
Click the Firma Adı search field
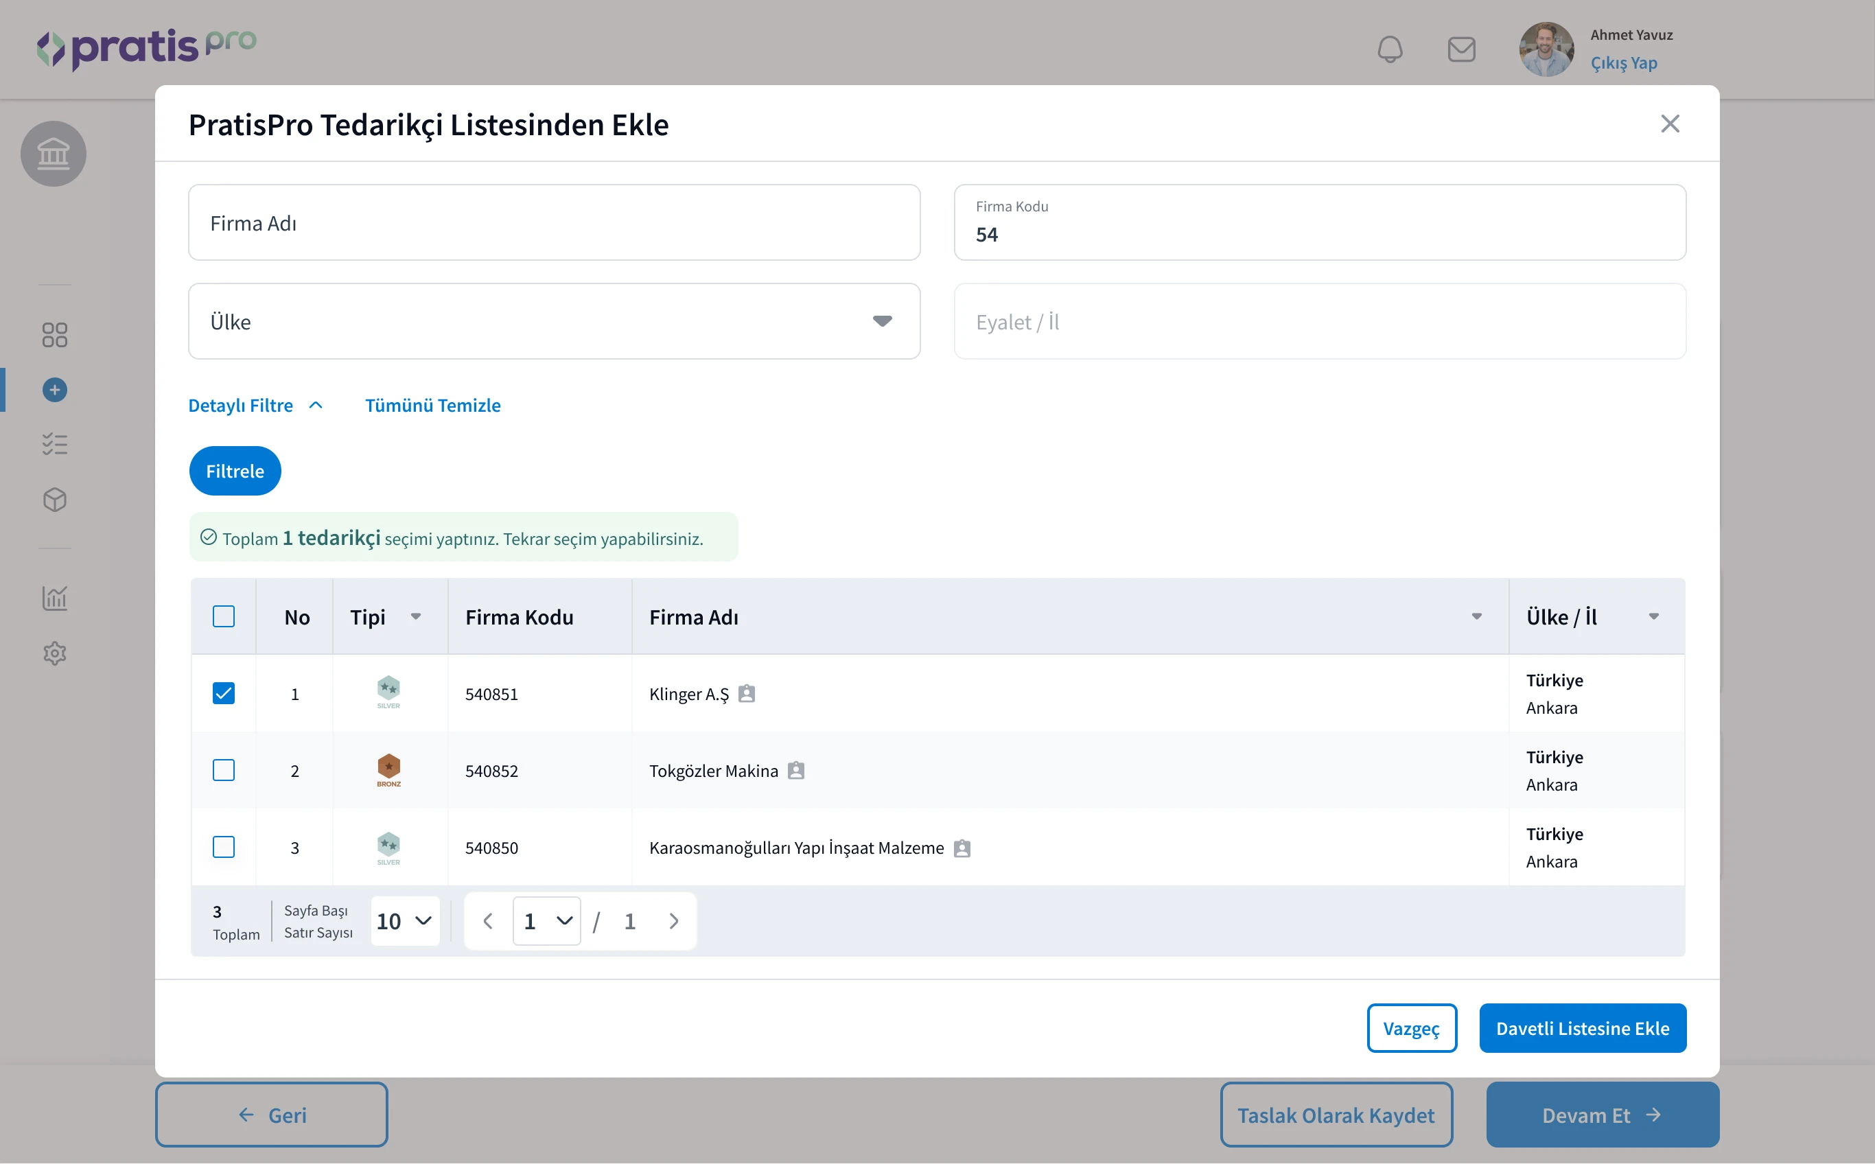554,222
